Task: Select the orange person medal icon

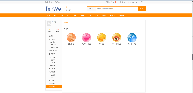Action: pyautogui.click(x=71, y=38)
